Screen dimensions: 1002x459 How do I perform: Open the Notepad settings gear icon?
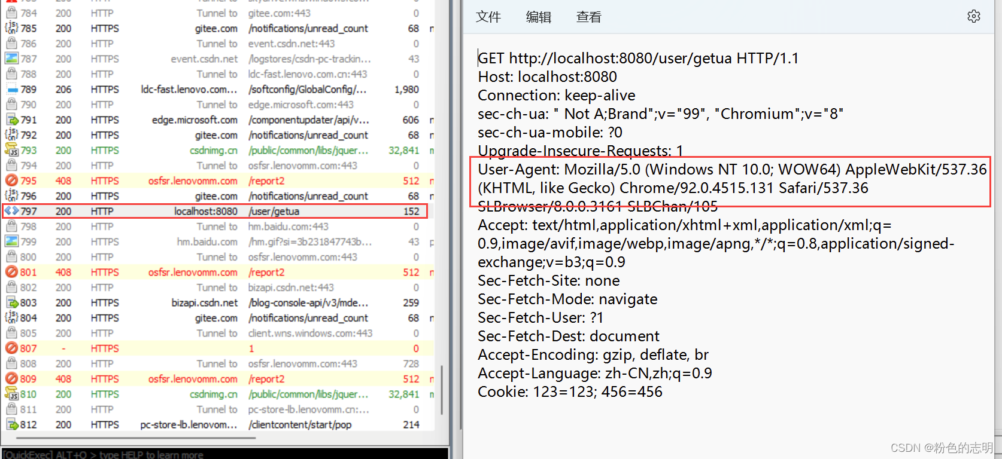[x=974, y=17]
